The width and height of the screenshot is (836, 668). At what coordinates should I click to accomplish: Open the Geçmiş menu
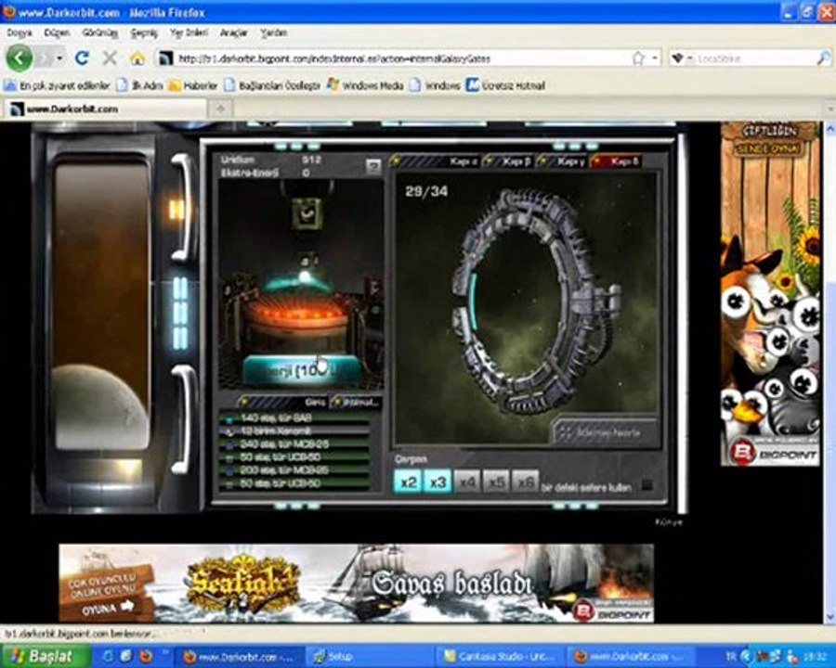pyautogui.click(x=144, y=33)
